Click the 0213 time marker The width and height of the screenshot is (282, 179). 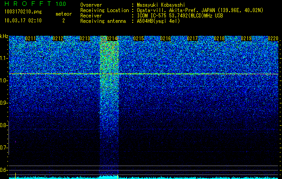click(x=85, y=38)
